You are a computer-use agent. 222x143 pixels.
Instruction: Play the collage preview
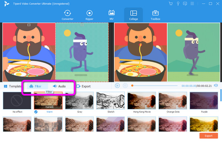[117, 86]
